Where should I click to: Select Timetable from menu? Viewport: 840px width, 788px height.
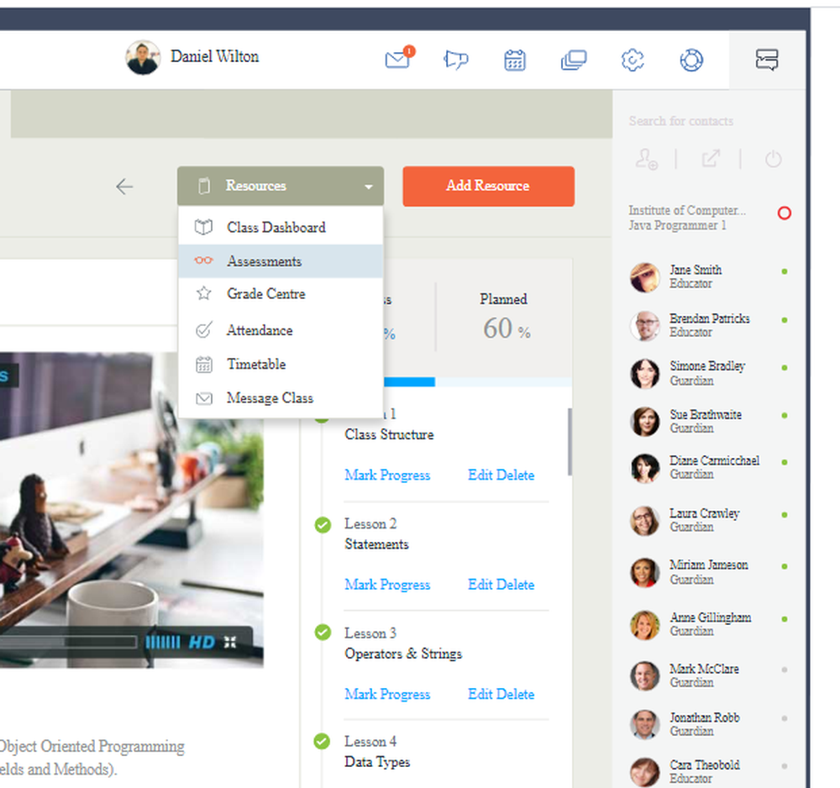(x=281, y=365)
